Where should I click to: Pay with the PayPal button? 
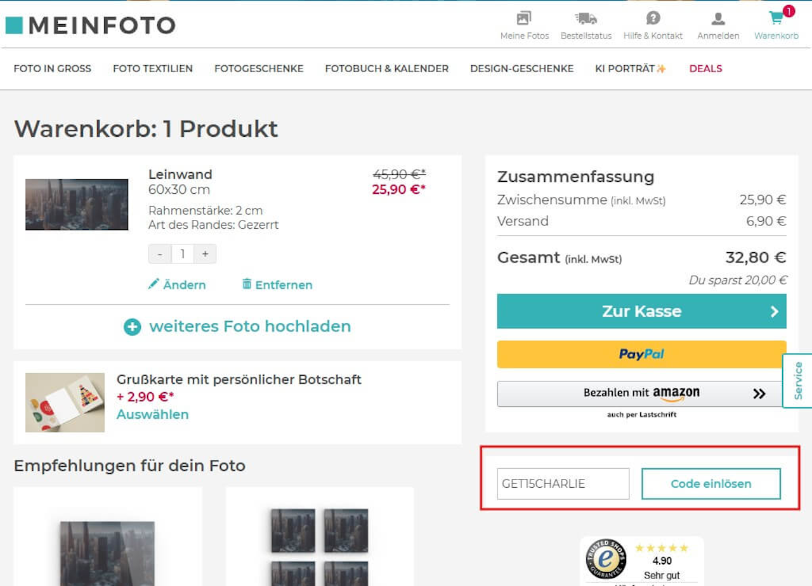point(641,354)
